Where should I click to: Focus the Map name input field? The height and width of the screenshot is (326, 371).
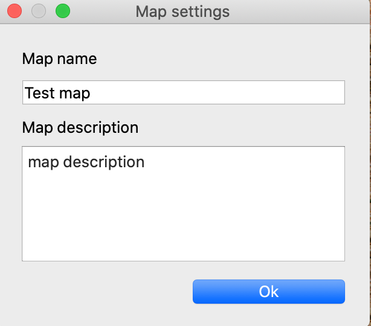[183, 93]
